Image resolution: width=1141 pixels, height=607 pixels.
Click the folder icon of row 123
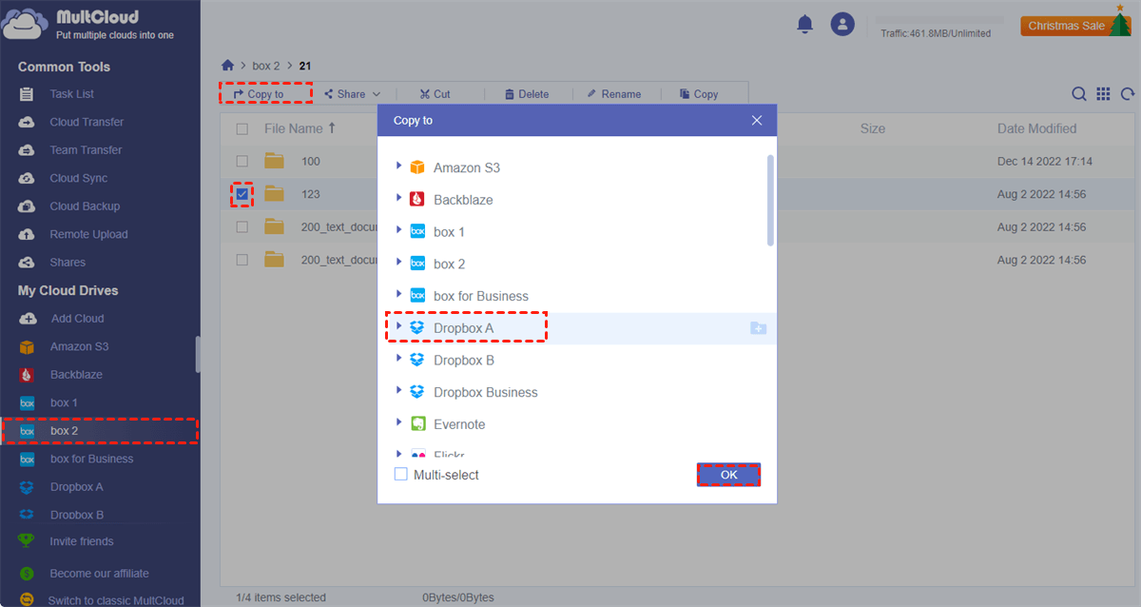click(x=275, y=194)
